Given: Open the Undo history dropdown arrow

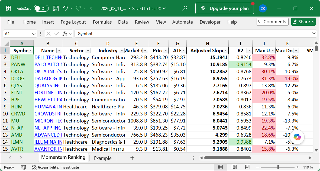Looking at the screenshot, I should pos(71,8).
